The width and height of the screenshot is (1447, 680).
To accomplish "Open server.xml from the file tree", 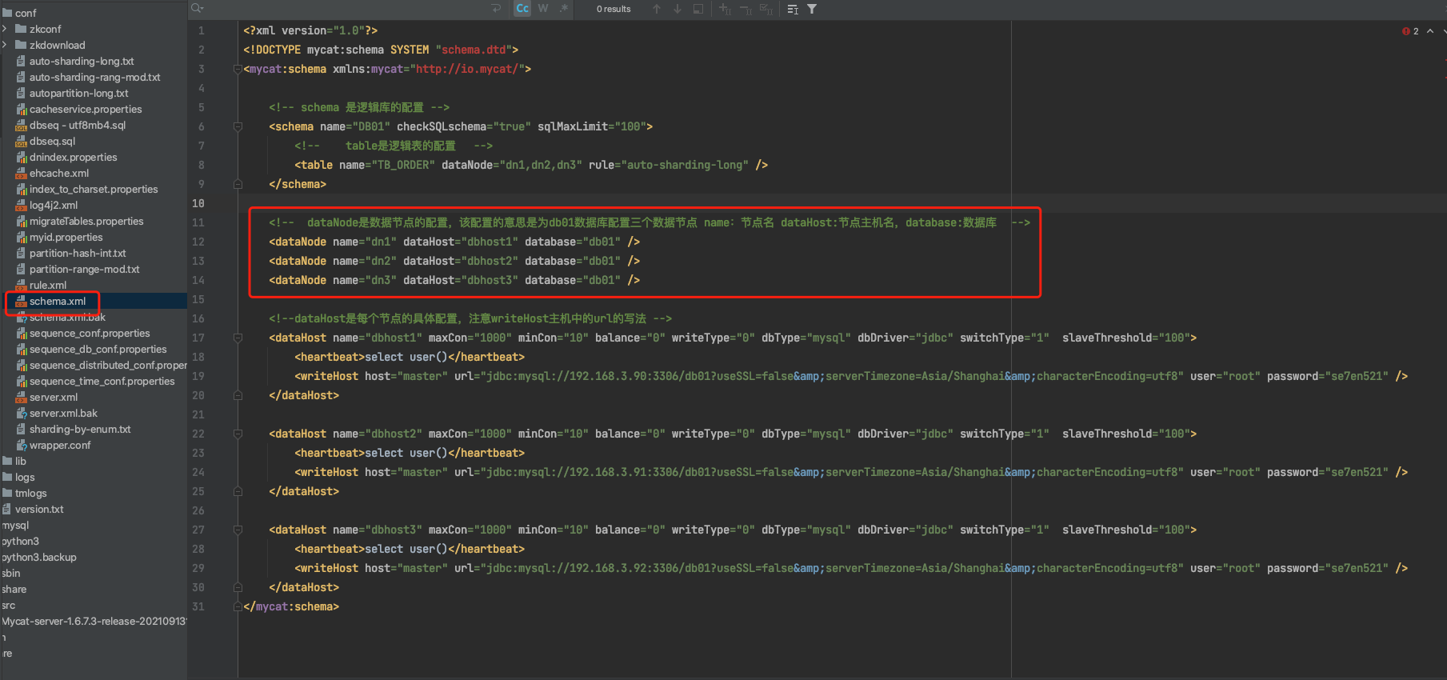I will tap(54, 398).
